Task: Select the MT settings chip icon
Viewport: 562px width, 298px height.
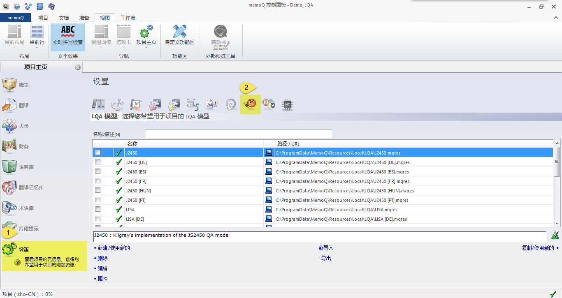Action: [287, 104]
